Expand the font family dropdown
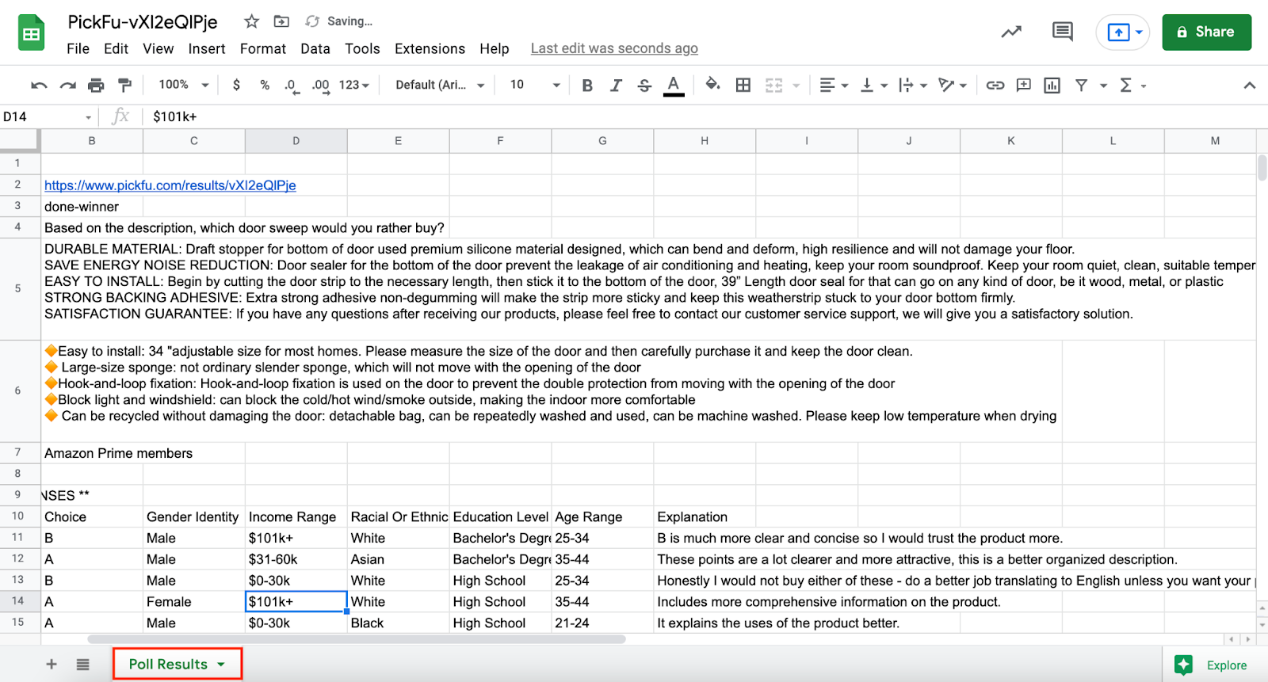 (440, 85)
